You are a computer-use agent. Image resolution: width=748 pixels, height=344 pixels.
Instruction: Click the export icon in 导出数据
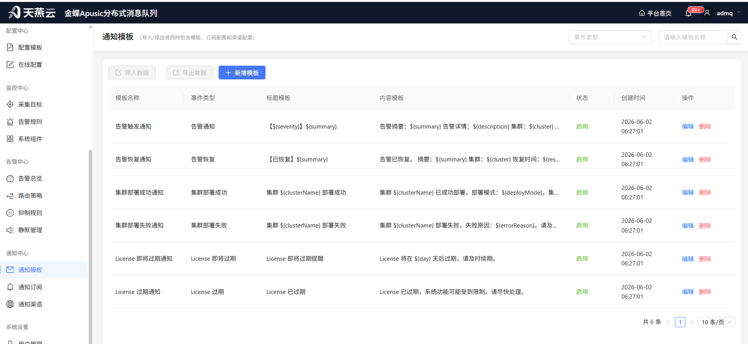point(176,73)
